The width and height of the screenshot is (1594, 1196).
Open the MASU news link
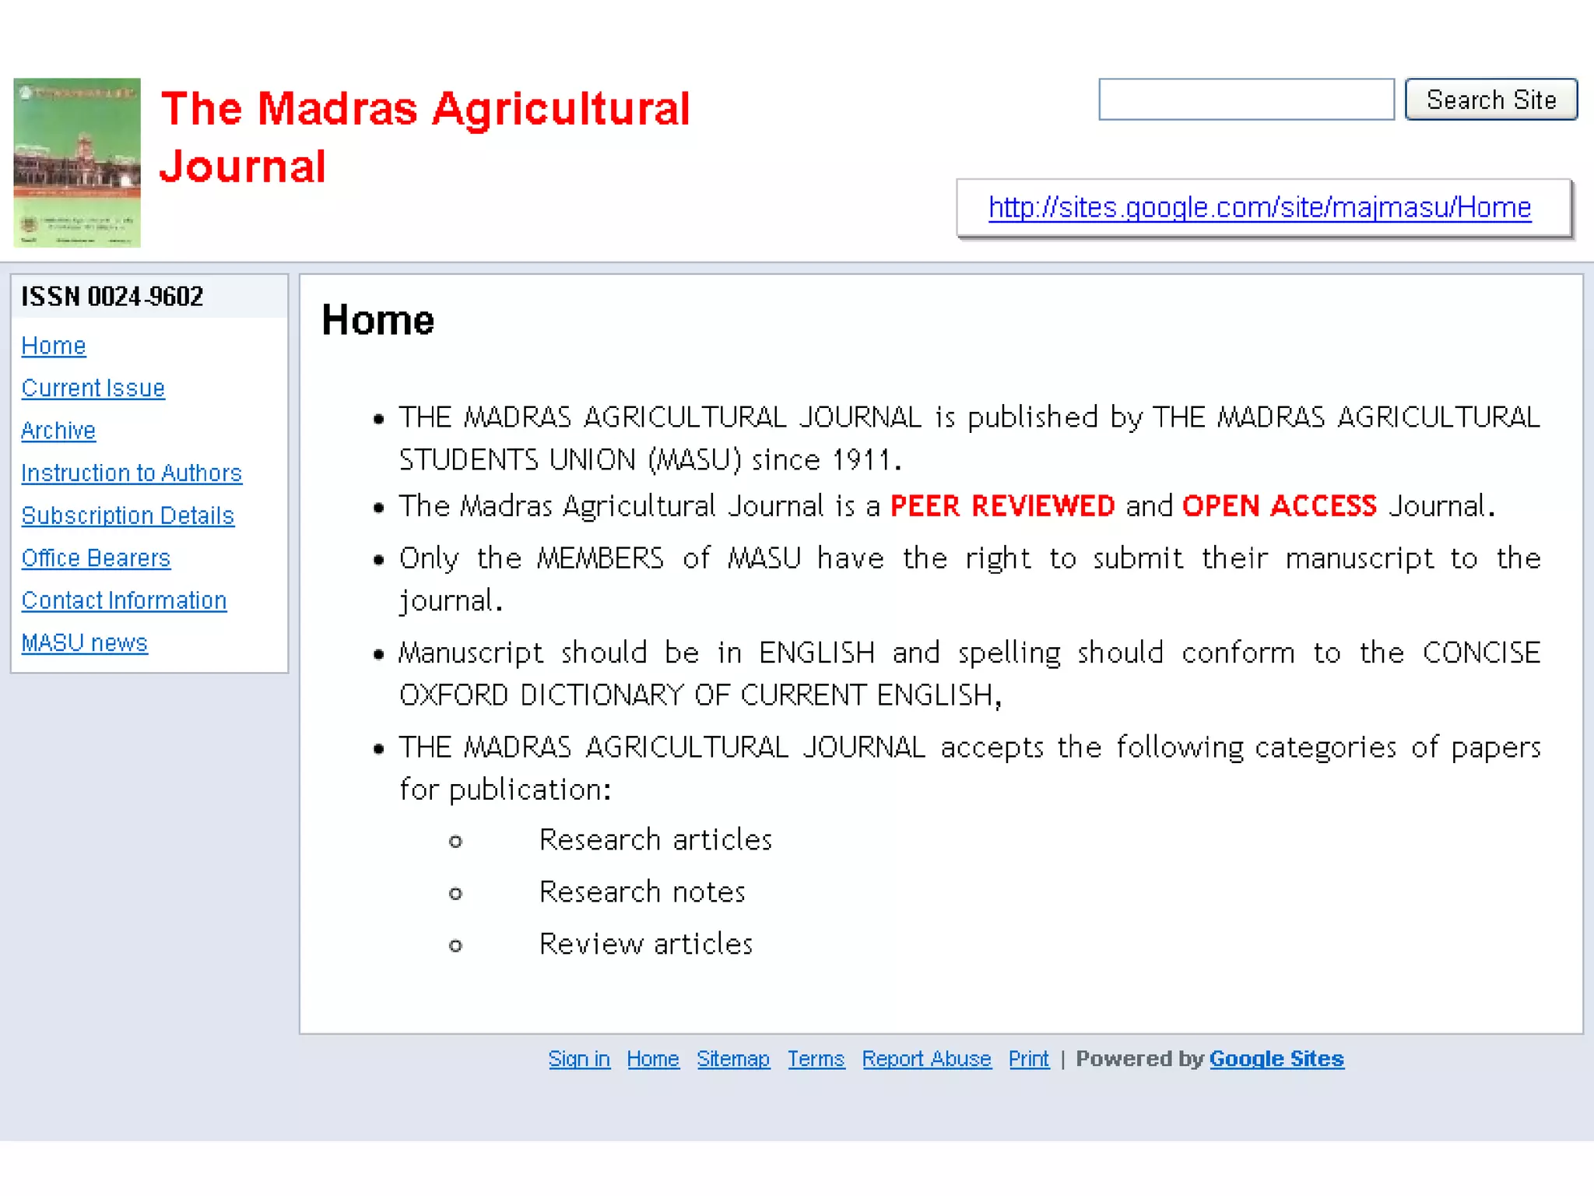click(84, 643)
